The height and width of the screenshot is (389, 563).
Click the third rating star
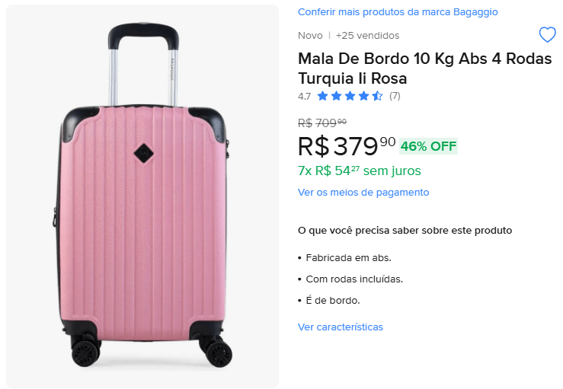point(350,96)
